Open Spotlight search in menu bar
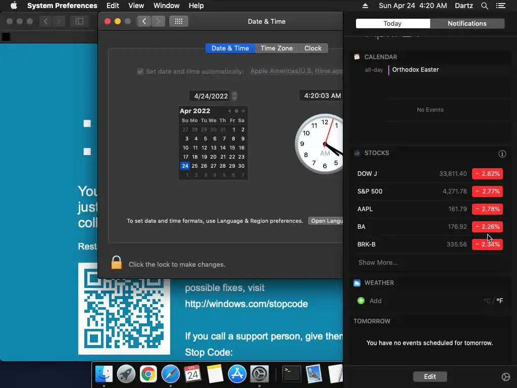Screen dimensions: 517x388 (x=484, y=6)
